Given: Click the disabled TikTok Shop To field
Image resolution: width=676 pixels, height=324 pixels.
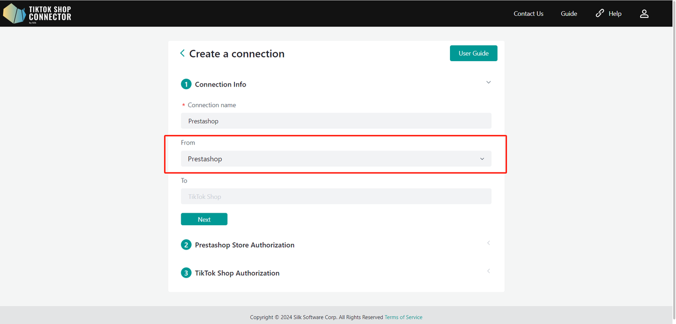Looking at the screenshot, I should [336, 196].
